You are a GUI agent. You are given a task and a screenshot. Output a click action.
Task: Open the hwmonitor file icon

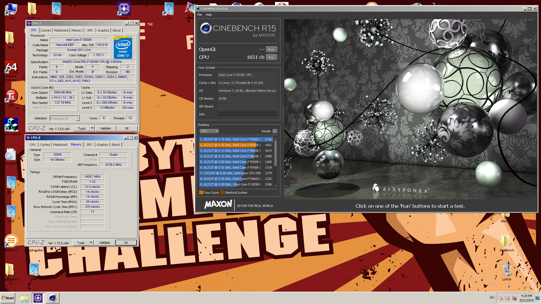pyautogui.click(x=11, y=156)
